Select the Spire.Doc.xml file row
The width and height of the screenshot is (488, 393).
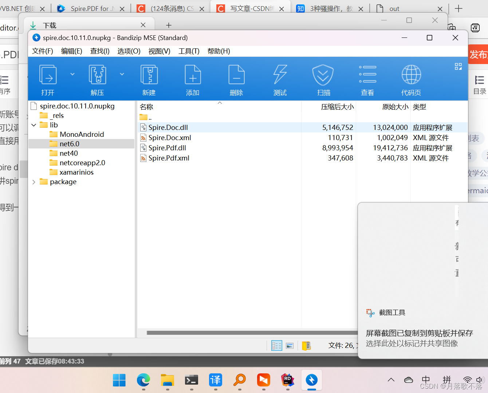click(302, 138)
